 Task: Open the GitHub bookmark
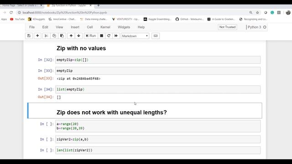(190, 19)
